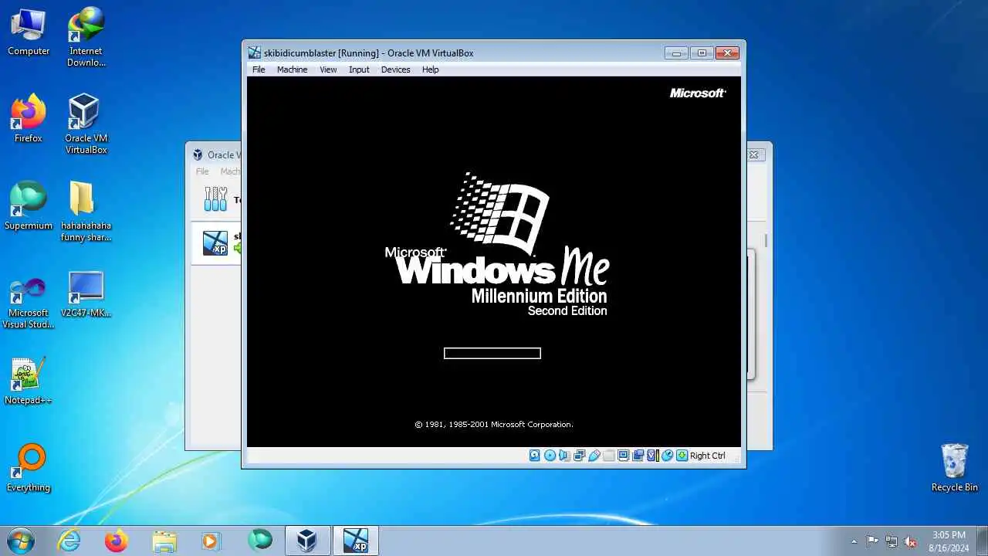
Task: Select the XP virtual machine entry in Manager
Action: tap(216, 242)
